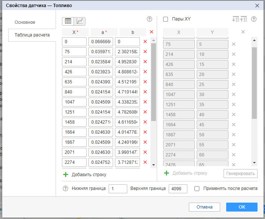This screenshot has width=265, height=219.
Task: Delete calculation row X 840
Action: [x=145, y=92]
